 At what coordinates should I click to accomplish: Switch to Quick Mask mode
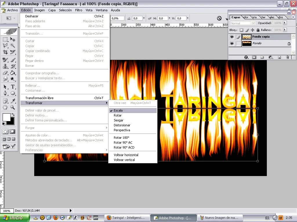click(12, 132)
